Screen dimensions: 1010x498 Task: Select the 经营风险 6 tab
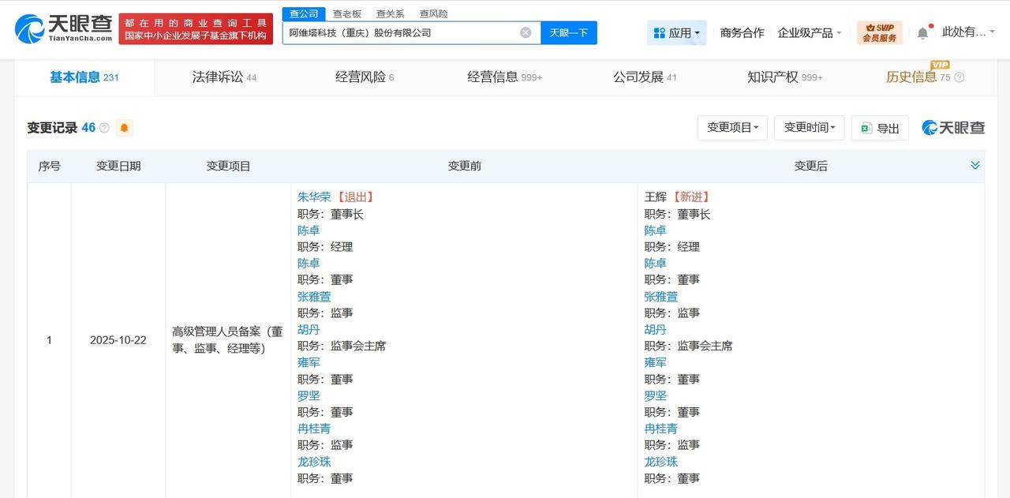365,77
